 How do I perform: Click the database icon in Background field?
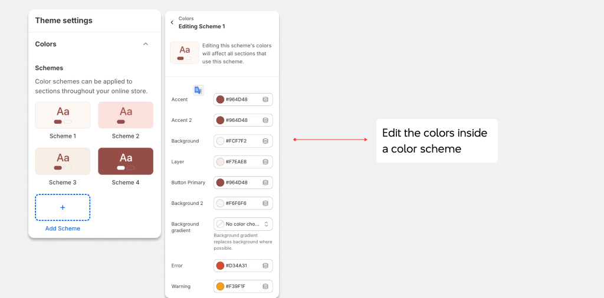(x=265, y=141)
